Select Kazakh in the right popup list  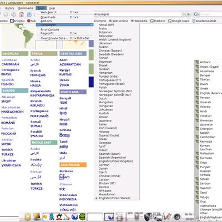pyautogui.click(x=205, y=133)
